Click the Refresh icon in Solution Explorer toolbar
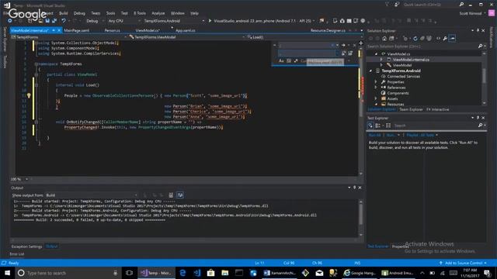 click(x=415, y=38)
